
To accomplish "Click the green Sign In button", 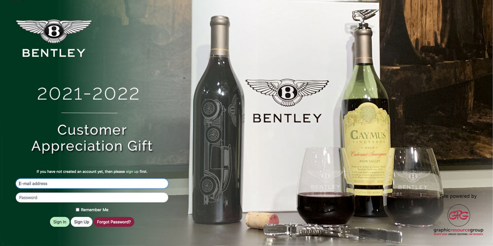I will pyautogui.click(x=60, y=222).
